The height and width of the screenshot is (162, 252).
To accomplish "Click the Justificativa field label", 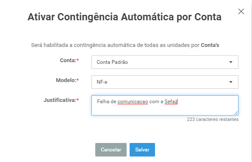I will click(60, 100).
